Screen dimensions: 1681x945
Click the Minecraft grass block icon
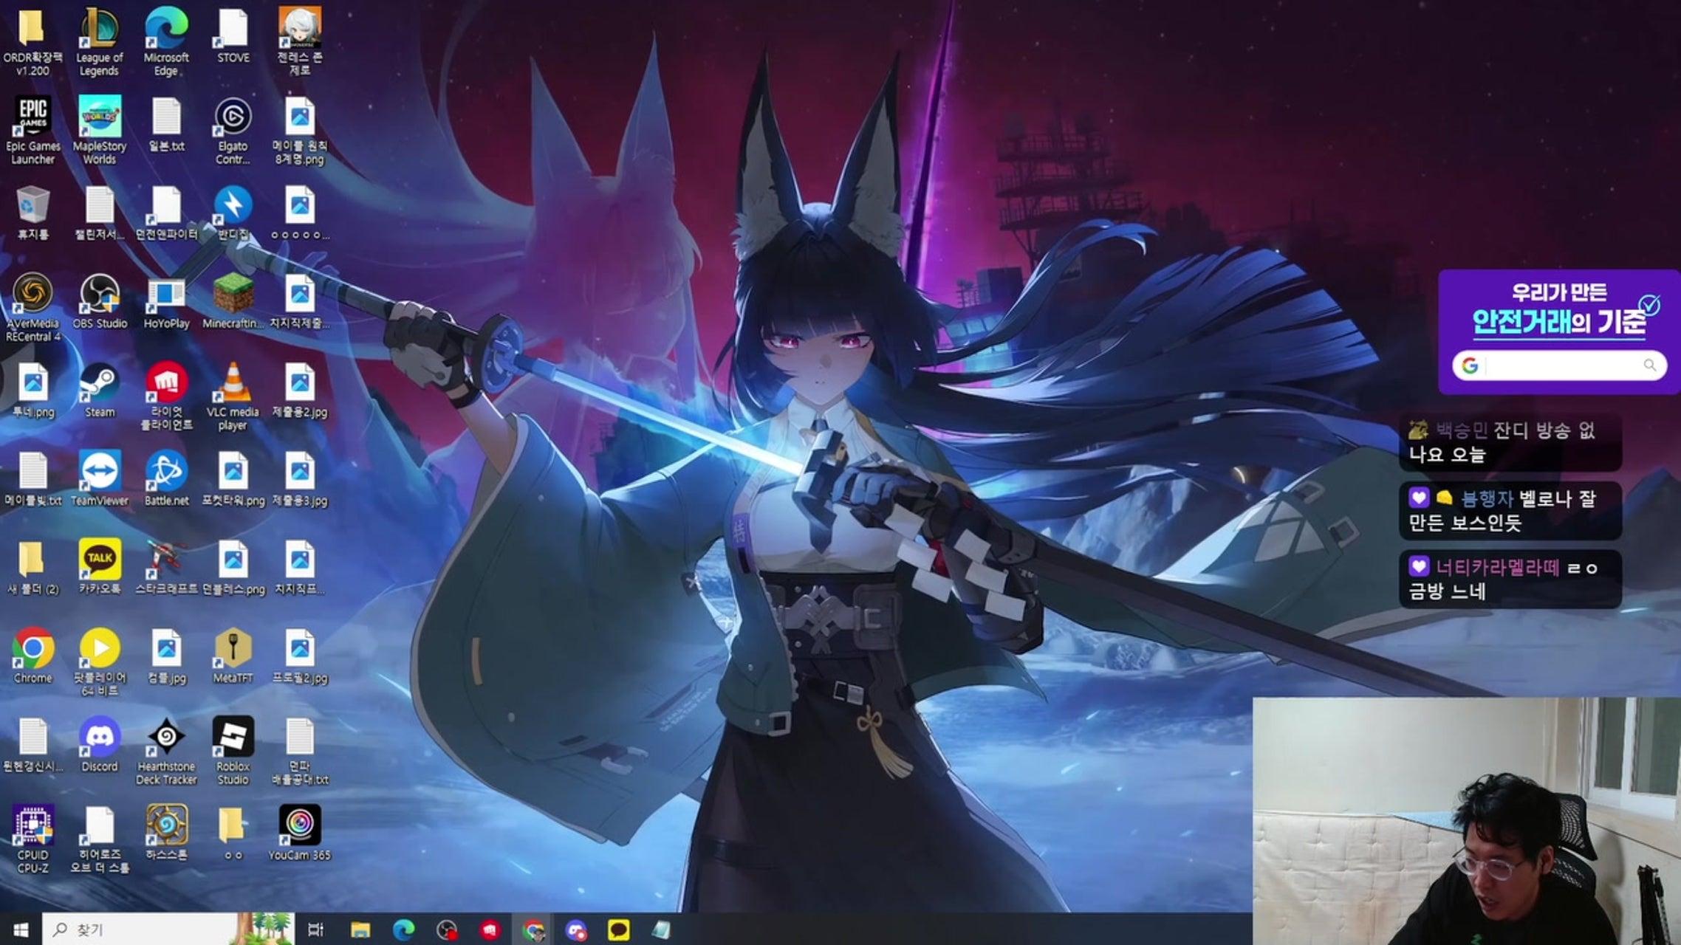[233, 301]
